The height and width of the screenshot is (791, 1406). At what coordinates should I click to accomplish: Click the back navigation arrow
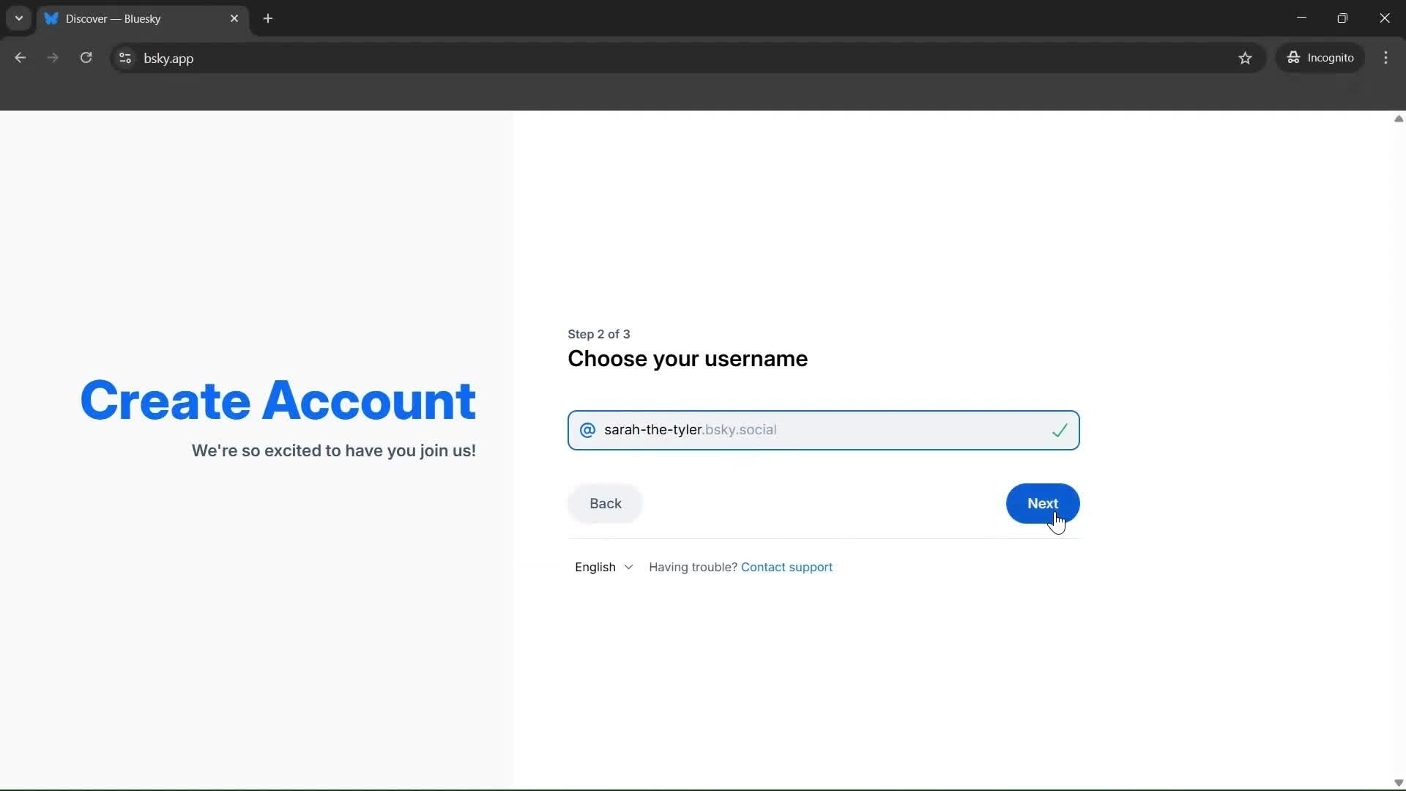point(20,58)
